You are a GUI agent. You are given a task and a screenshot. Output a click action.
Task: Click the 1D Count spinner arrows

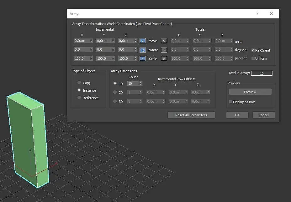140,83
